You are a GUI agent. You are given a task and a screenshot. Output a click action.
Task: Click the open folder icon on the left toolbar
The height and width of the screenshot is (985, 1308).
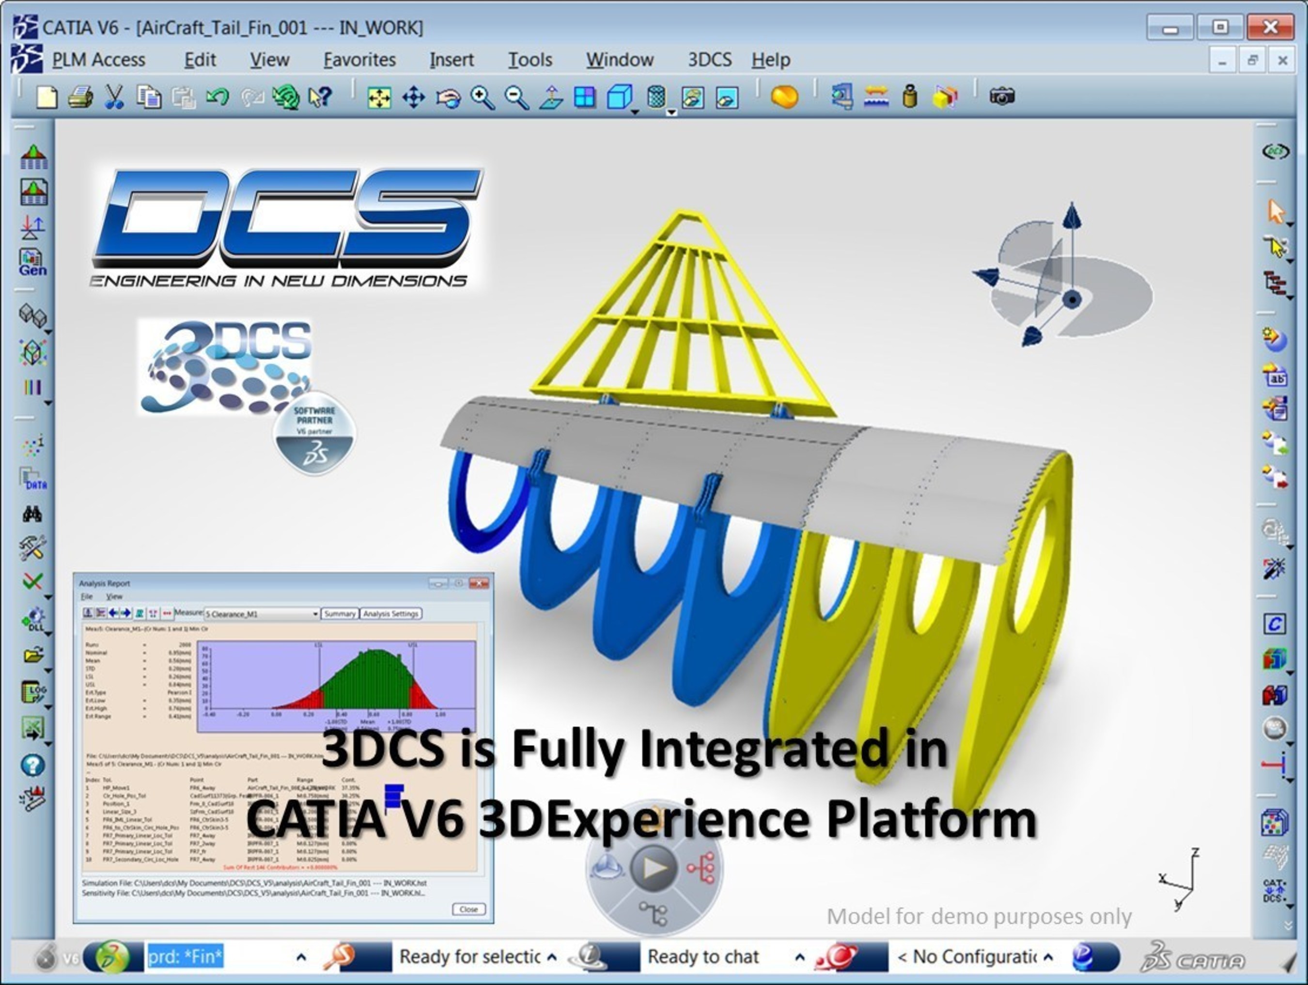click(x=34, y=655)
